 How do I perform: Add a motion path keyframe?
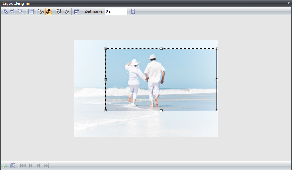click(59, 11)
